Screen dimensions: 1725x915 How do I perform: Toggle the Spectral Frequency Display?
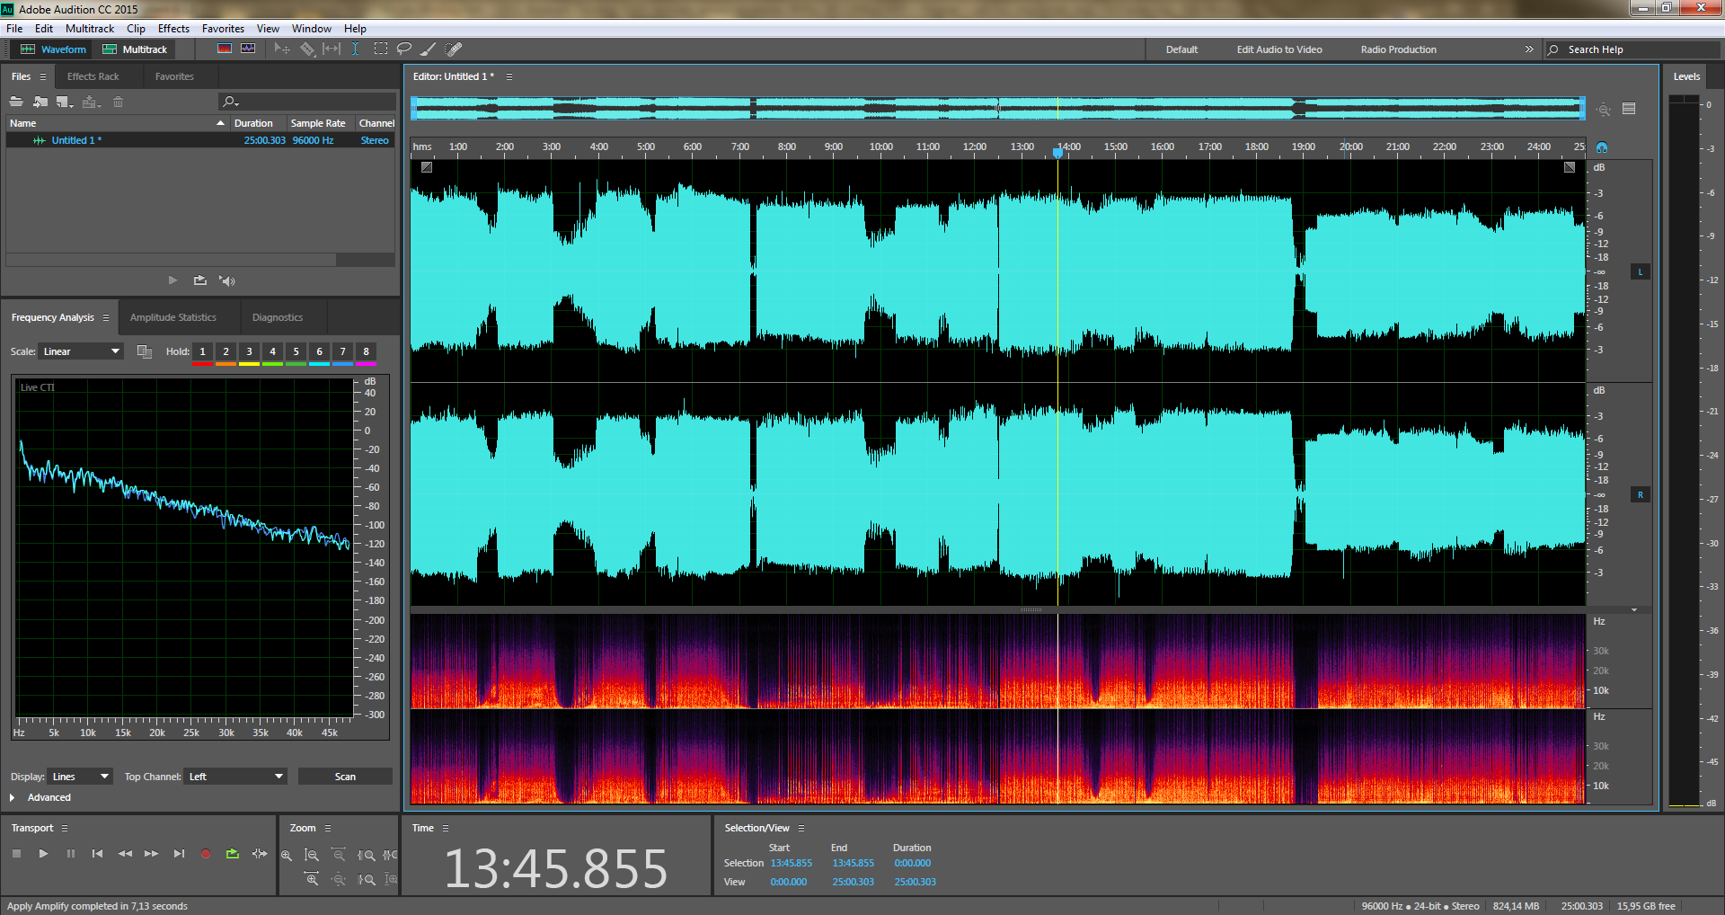point(225,49)
